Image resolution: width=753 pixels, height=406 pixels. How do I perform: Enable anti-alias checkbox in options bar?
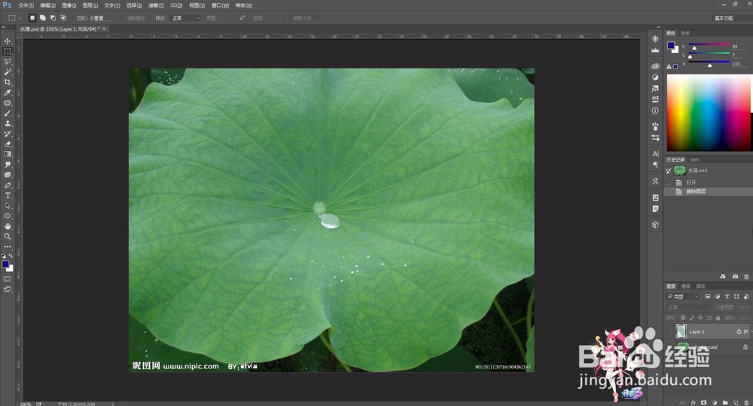pos(121,18)
